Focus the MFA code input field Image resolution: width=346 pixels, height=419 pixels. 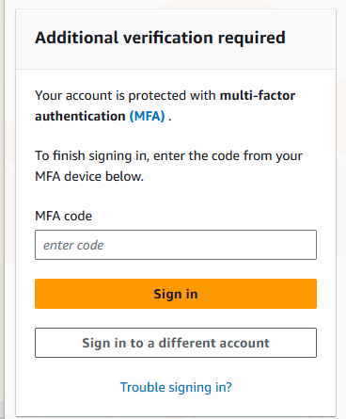[x=176, y=245]
